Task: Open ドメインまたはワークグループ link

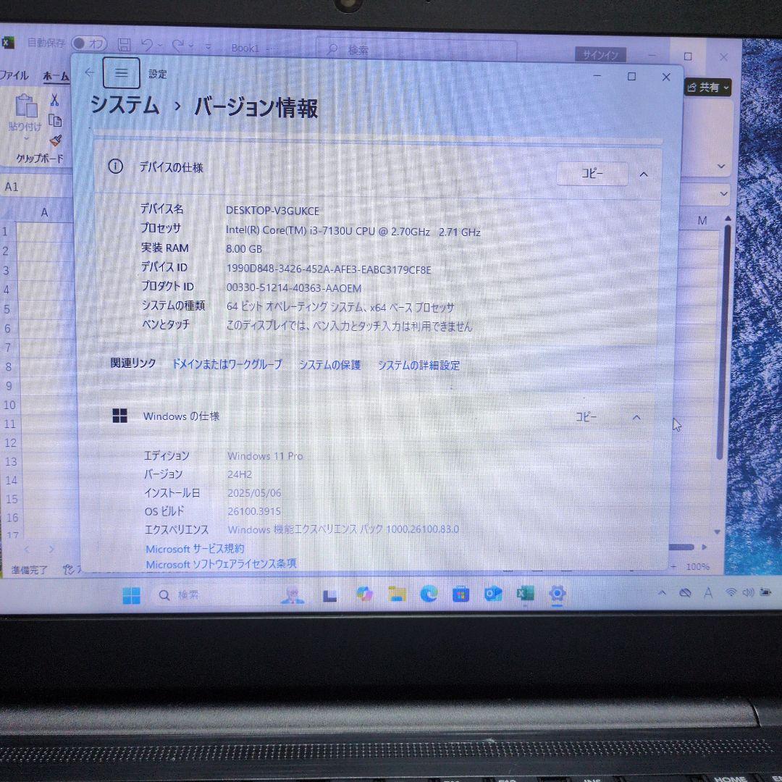Action: click(227, 364)
